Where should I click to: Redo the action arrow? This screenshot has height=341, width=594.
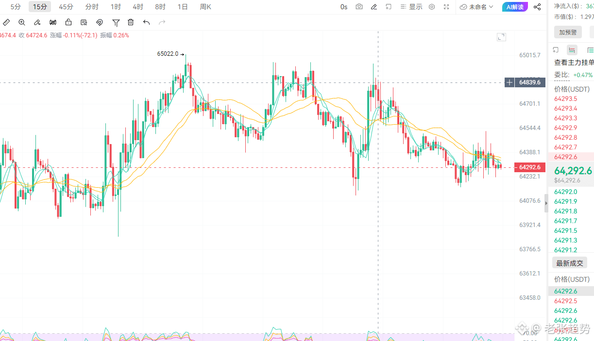(162, 22)
